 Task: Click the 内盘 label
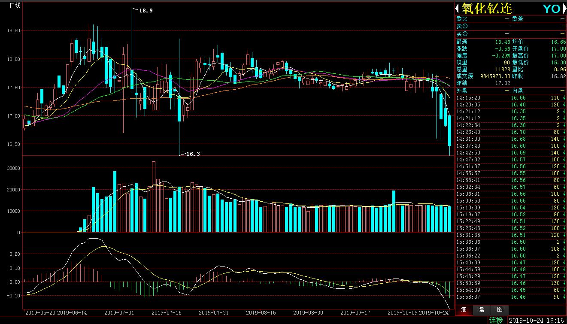518,91
